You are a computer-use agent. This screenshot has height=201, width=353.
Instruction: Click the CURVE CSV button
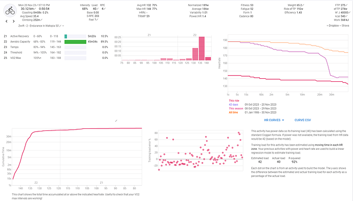(302, 120)
